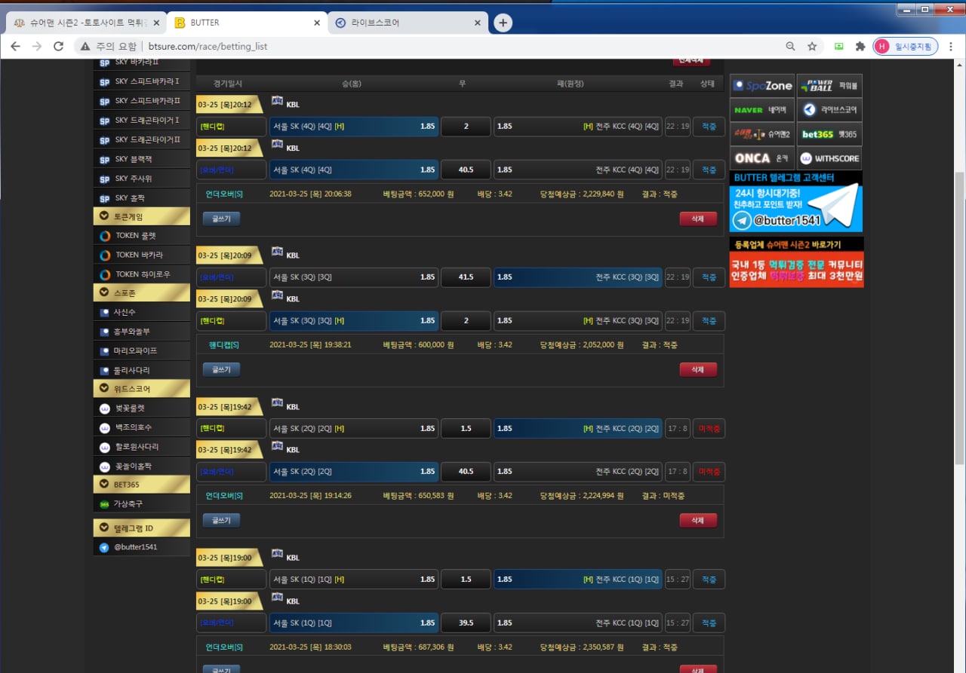Click the BUTTER Telegram customer center banner
The height and width of the screenshot is (673, 966).
click(x=795, y=201)
